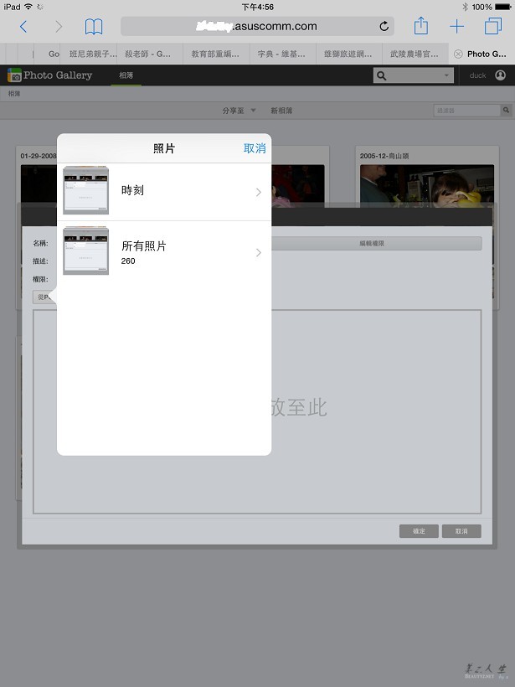Click the Photo Gallery logo icon

point(14,75)
